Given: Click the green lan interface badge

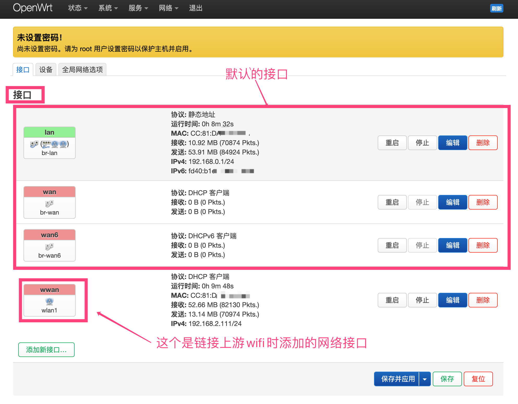Looking at the screenshot, I should (x=49, y=132).
